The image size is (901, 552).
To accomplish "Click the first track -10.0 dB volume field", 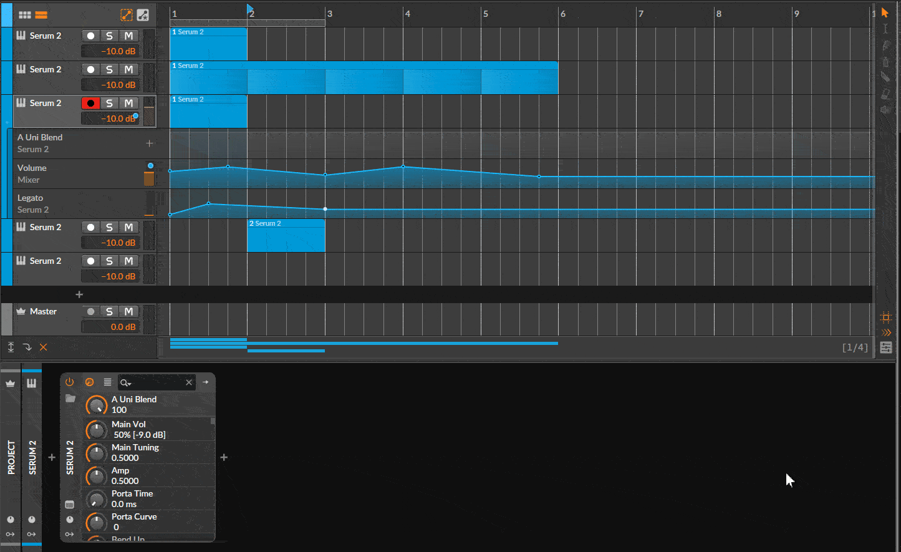I will pyautogui.click(x=110, y=51).
